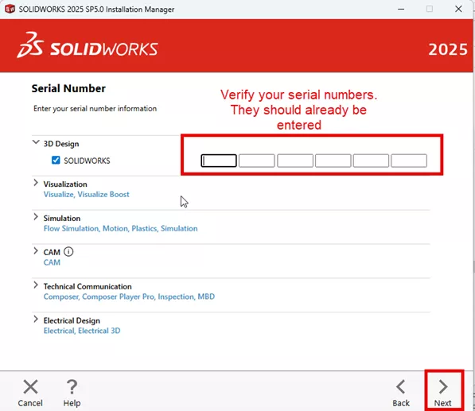The image size is (475, 411).
Task: Expand the Technical Communication section
Action: point(36,285)
